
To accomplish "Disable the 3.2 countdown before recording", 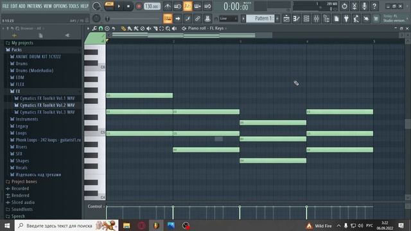I will click(188, 6).
